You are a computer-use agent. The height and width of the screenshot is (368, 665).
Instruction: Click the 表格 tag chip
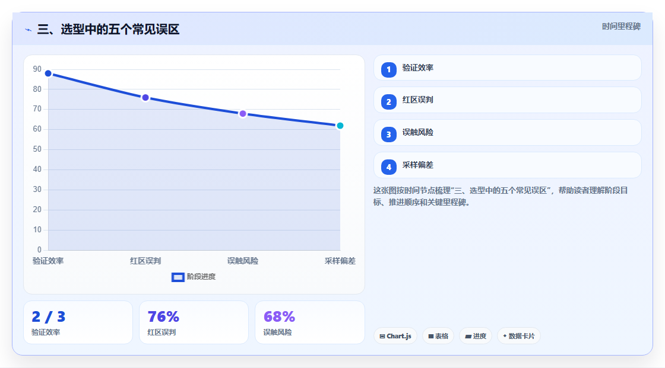pyautogui.click(x=438, y=336)
